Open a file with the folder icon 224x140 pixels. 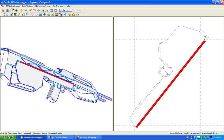[3, 10]
